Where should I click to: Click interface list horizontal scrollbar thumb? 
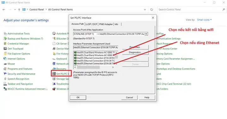point(88,67)
